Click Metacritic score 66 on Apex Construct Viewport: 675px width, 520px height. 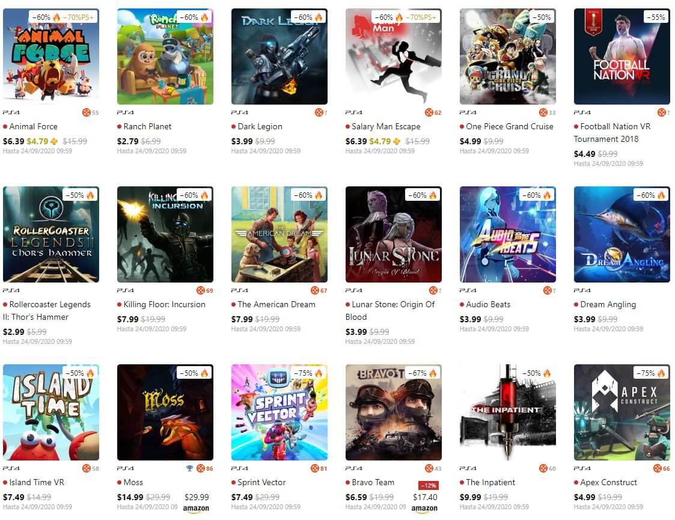pyautogui.click(x=662, y=468)
